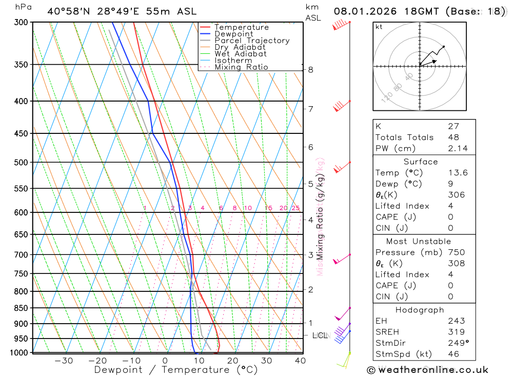Click the StmSpd (kt) value 46
Viewport: 513px width, 376px height.
[x=453, y=354]
